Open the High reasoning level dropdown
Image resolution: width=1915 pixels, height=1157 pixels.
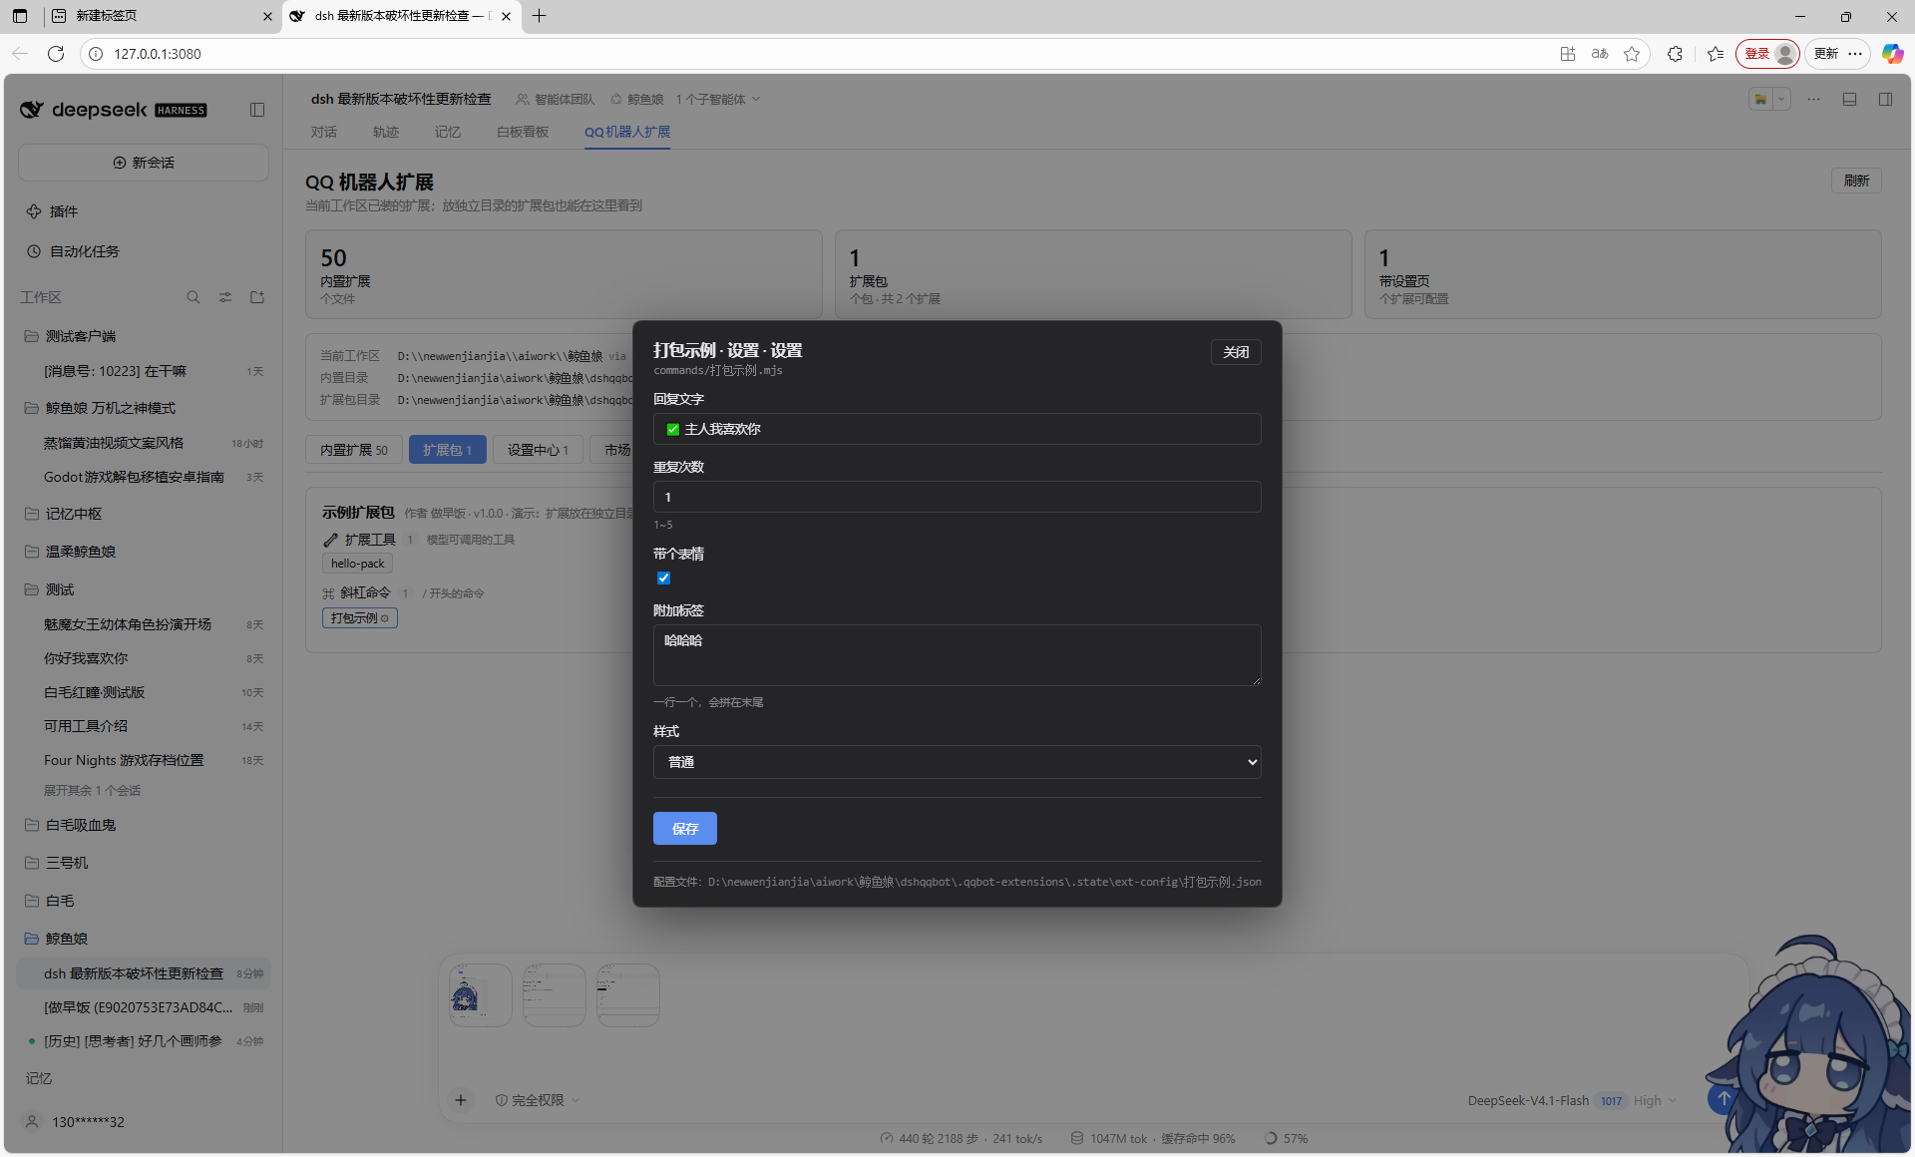pyautogui.click(x=1656, y=1100)
